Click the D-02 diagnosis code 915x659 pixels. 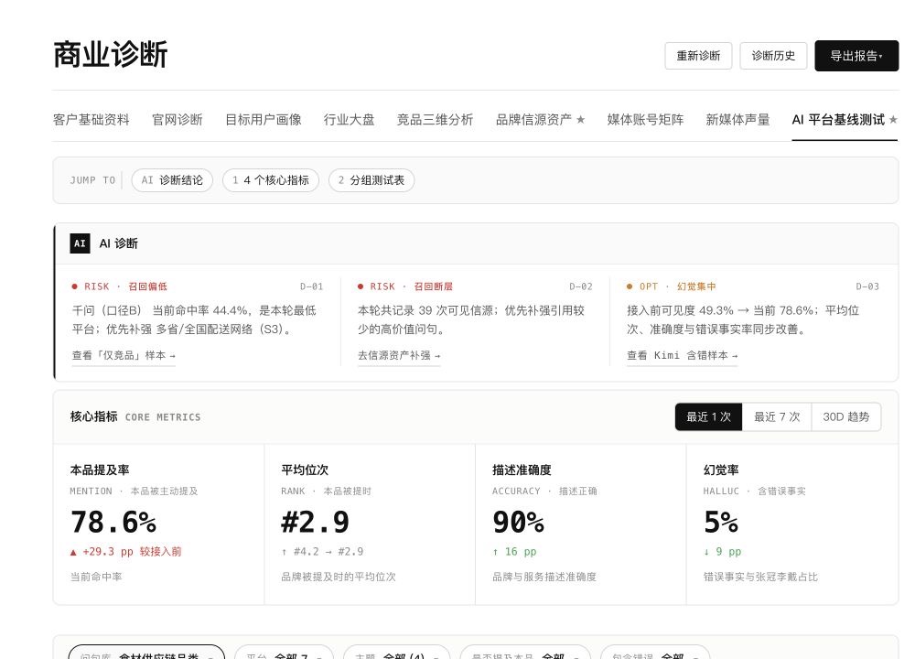click(581, 286)
